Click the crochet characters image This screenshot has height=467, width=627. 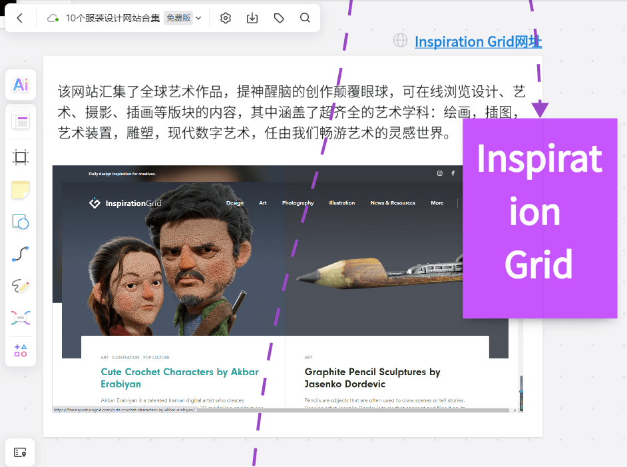(x=173, y=259)
